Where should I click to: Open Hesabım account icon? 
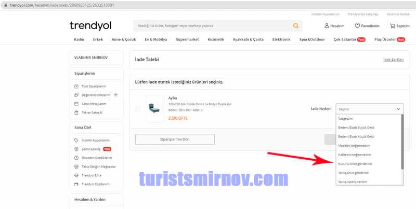[x=327, y=25]
